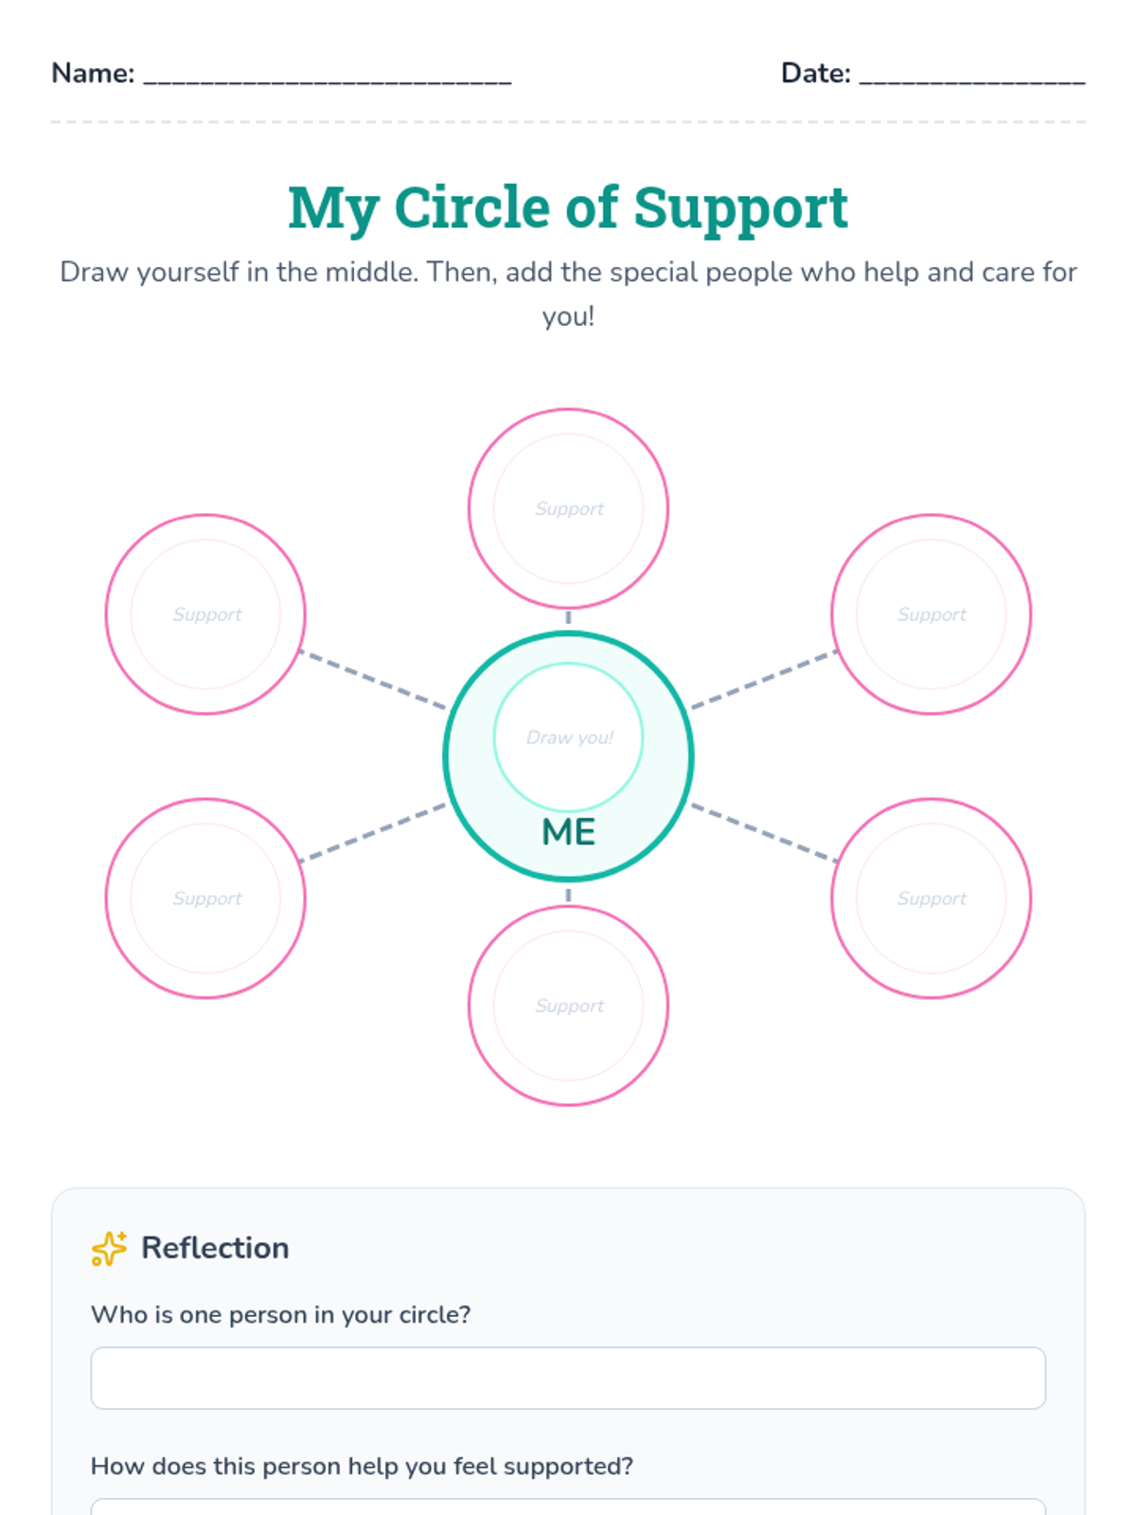Click the upper-left Support circle

tap(205, 615)
